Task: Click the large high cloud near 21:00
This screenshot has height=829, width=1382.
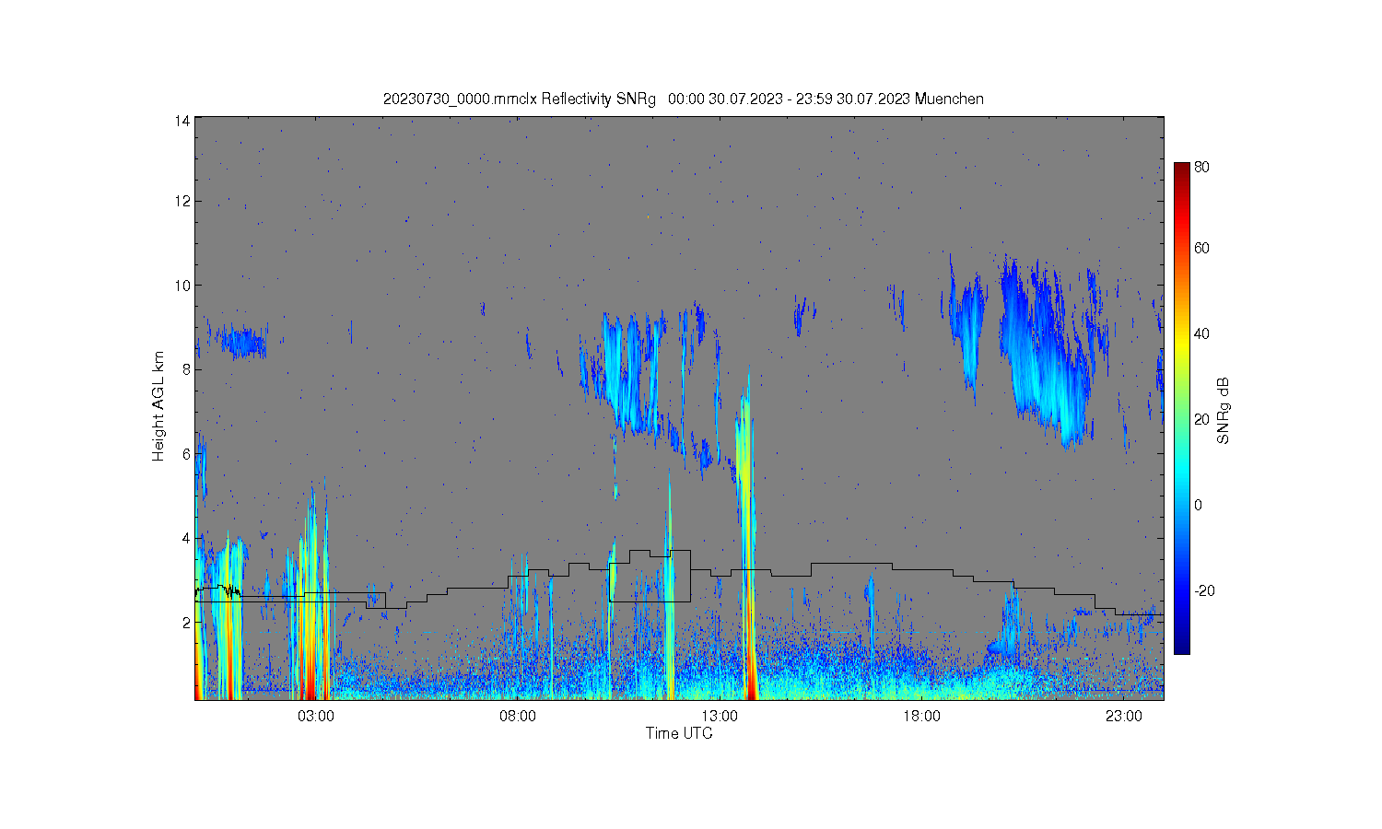Action: coord(1048,355)
